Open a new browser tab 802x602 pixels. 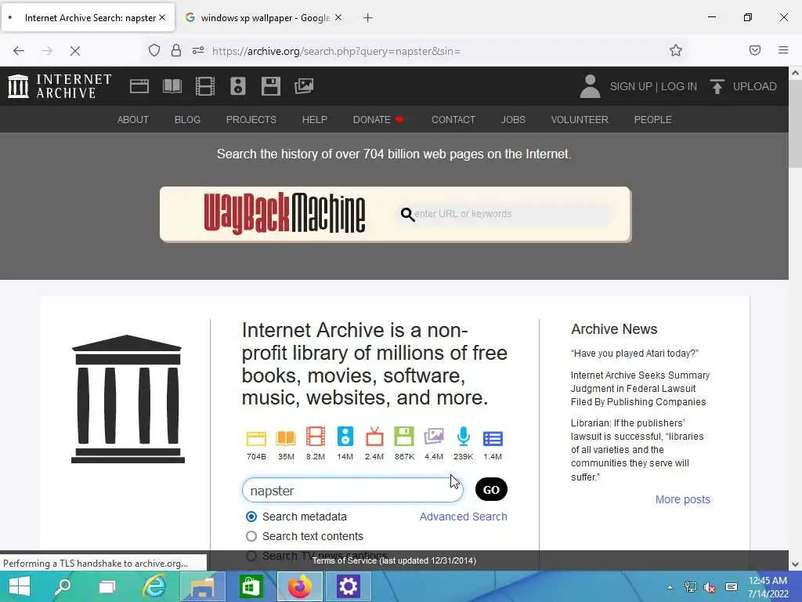click(x=368, y=18)
